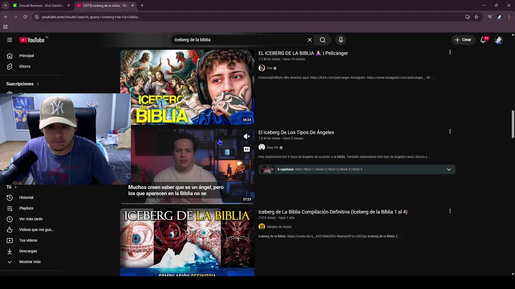
Task: Click Ver más tarde clock icon
Action: (10, 219)
